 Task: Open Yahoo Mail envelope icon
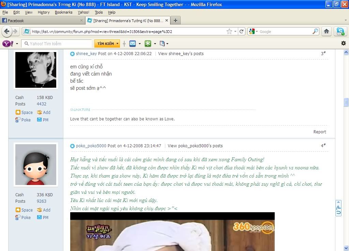click(x=133, y=44)
